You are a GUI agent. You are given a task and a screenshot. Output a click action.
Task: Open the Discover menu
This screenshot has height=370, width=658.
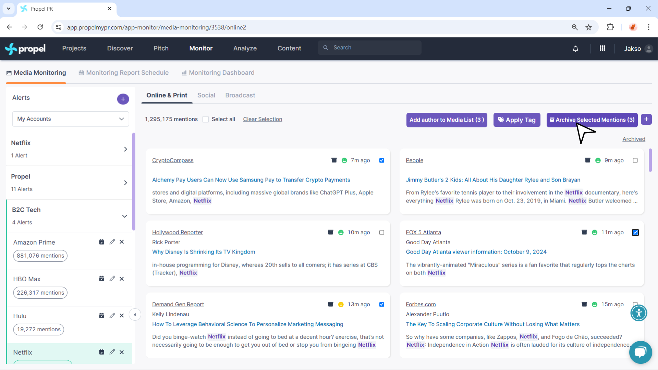(x=120, y=48)
